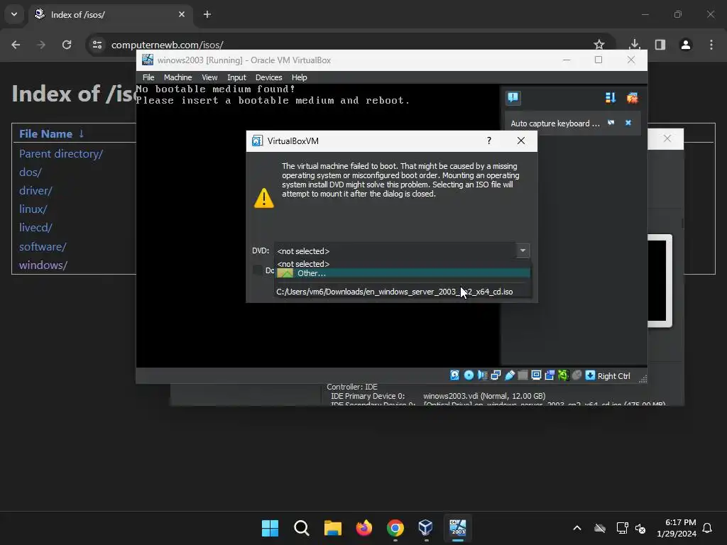Open the Chrome profile avatar

pyautogui.click(x=686, y=45)
